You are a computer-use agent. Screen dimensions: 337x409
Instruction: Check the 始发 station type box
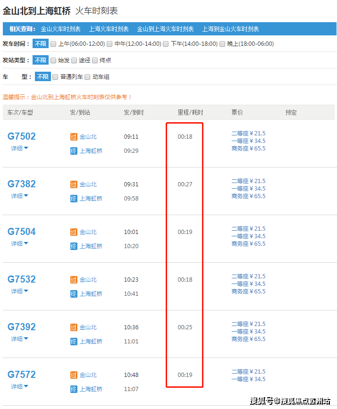coord(53,60)
